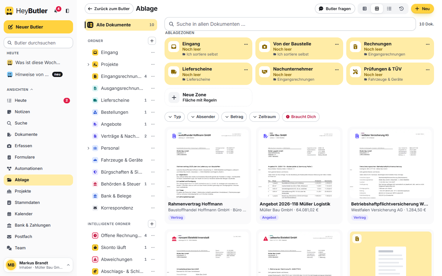Open options for the Von der Baustelle zone
The height and width of the screenshot is (276, 442).
(337, 44)
